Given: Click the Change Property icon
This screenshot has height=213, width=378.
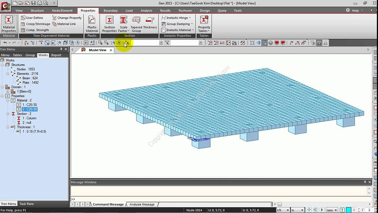Looking at the screenshot, I should coord(67,18).
